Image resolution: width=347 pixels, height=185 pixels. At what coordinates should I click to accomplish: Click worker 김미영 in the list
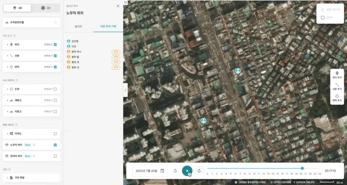[x=75, y=41]
